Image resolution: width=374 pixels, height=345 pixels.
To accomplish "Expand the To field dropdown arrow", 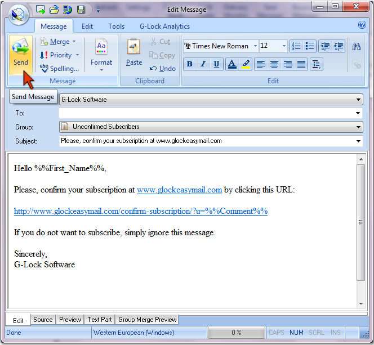I will pyautogui.click(x=358, y=113).
